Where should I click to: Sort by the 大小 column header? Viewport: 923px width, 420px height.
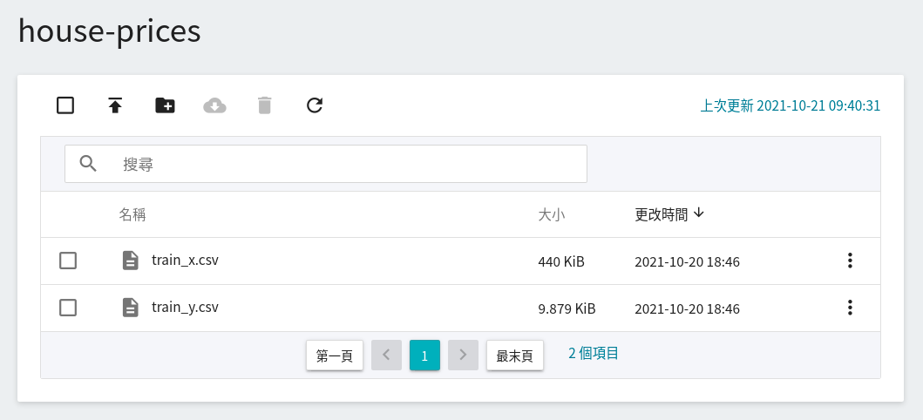[552, 214]
